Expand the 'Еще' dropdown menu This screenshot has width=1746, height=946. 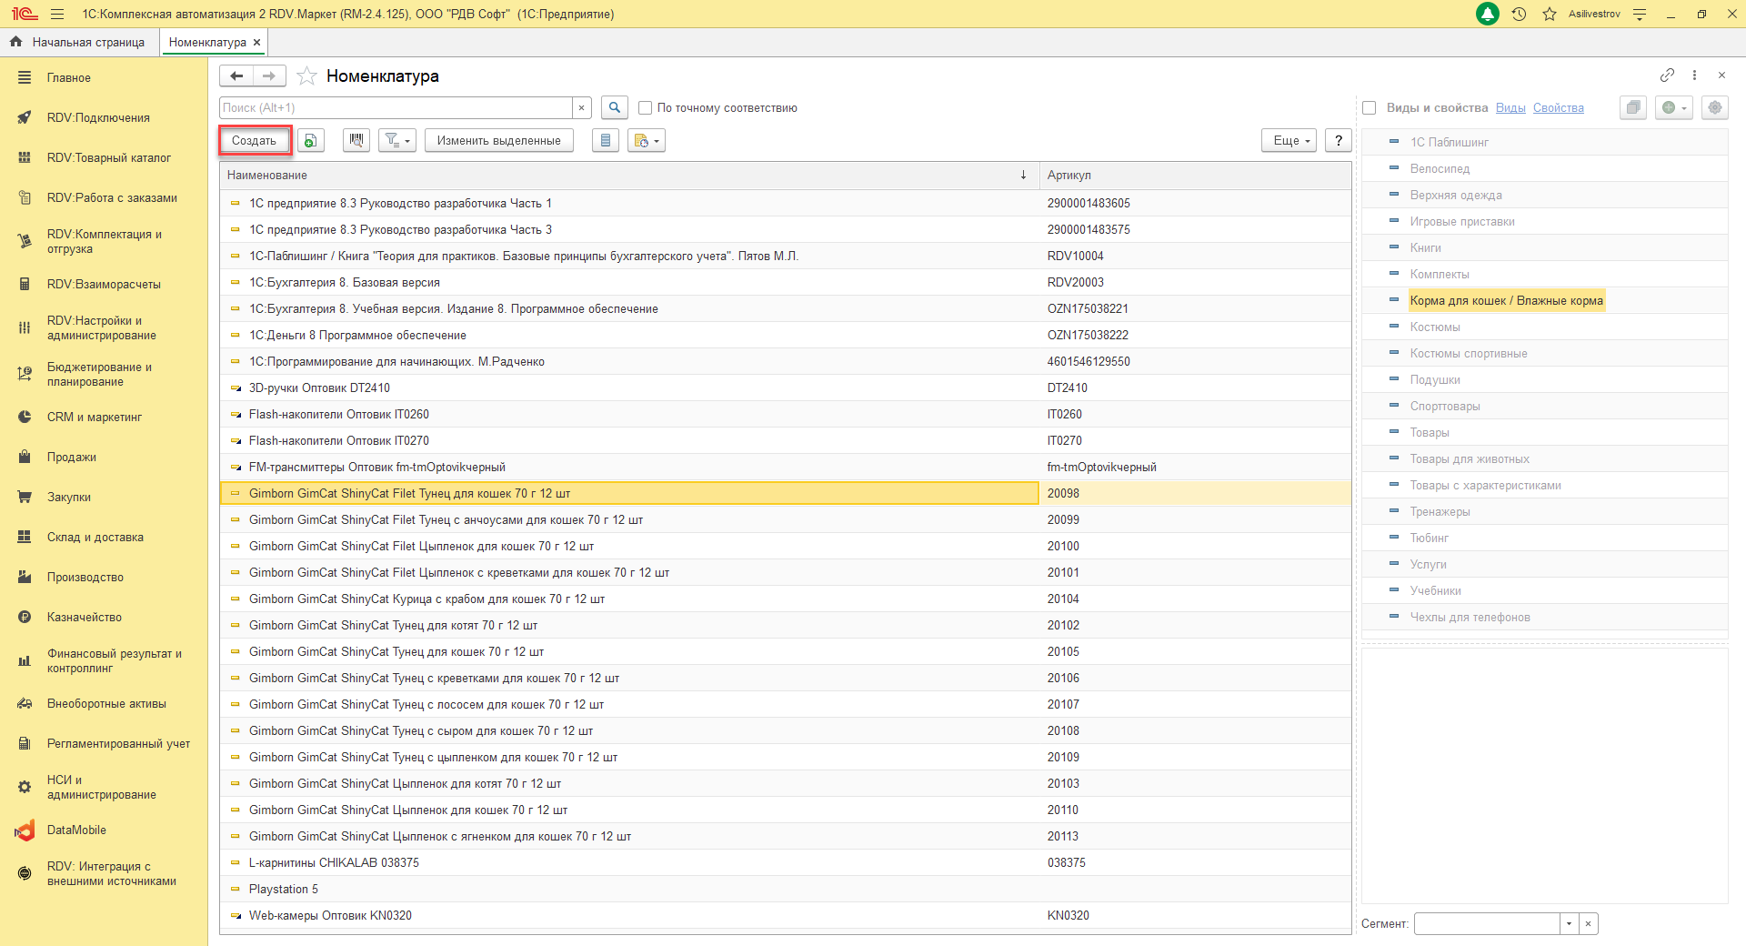tap(1289, 140)
